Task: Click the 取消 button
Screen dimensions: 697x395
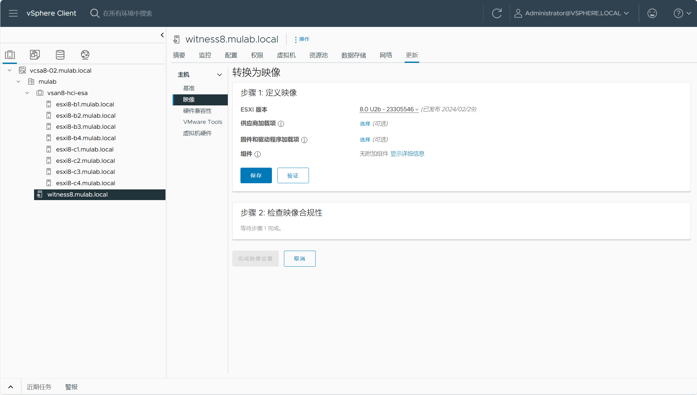Action: click(x=300, y=258)
